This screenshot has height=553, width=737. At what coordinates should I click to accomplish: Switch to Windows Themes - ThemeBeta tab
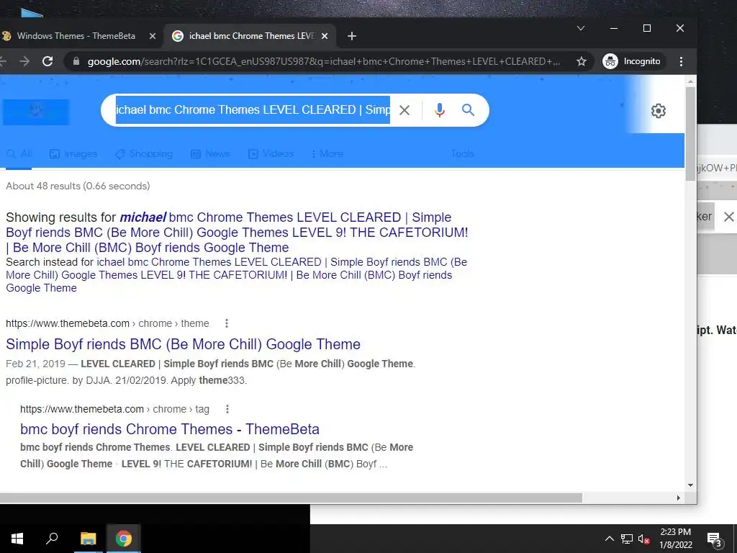point(76,36)
